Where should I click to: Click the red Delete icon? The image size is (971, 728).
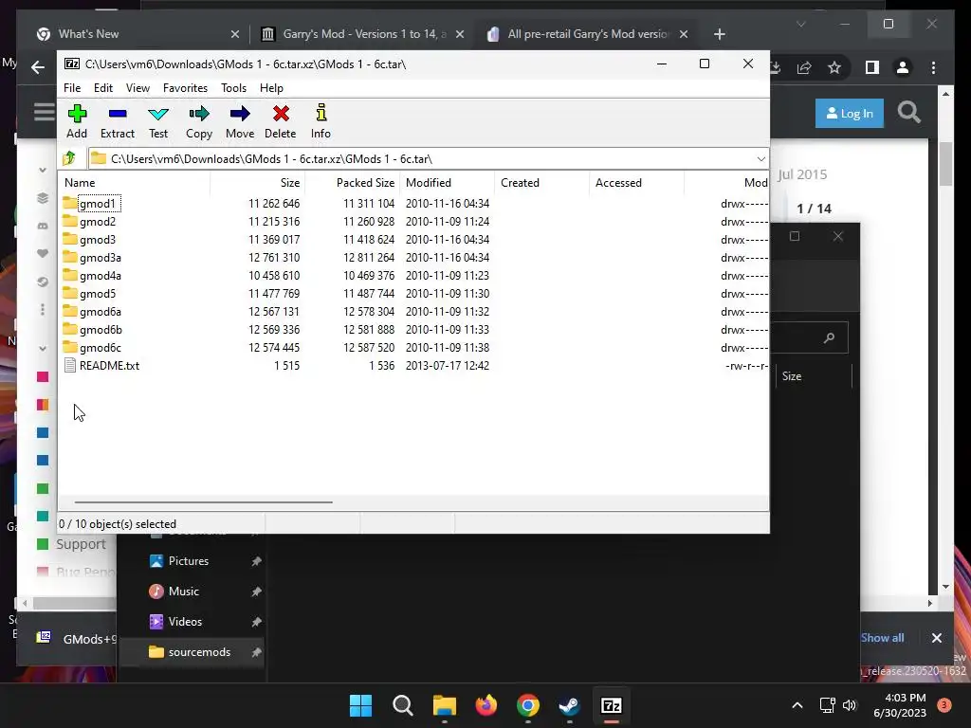pyautogui.click(x=281, y=121)
